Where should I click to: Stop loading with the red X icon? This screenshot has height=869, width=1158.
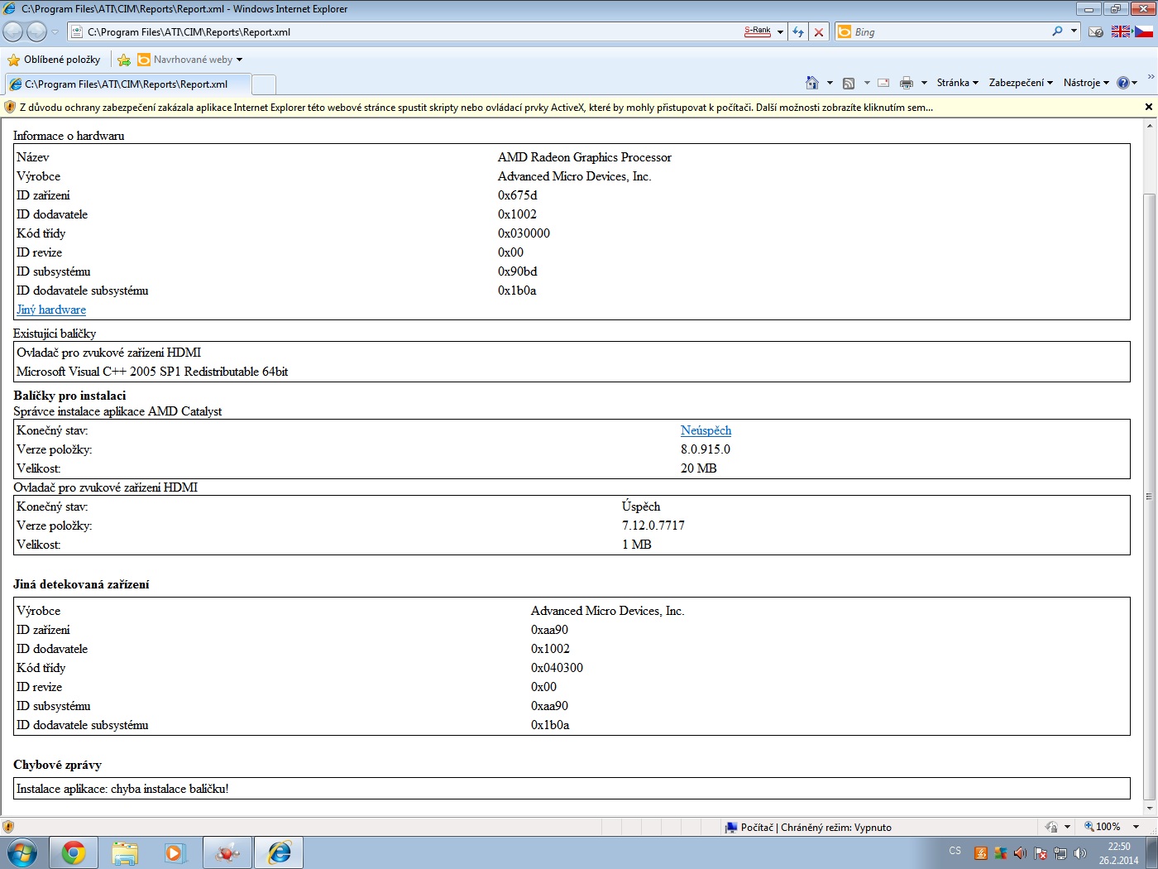(819, 31)
